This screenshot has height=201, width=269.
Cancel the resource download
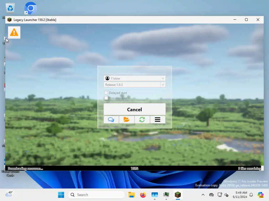[134, 109]
